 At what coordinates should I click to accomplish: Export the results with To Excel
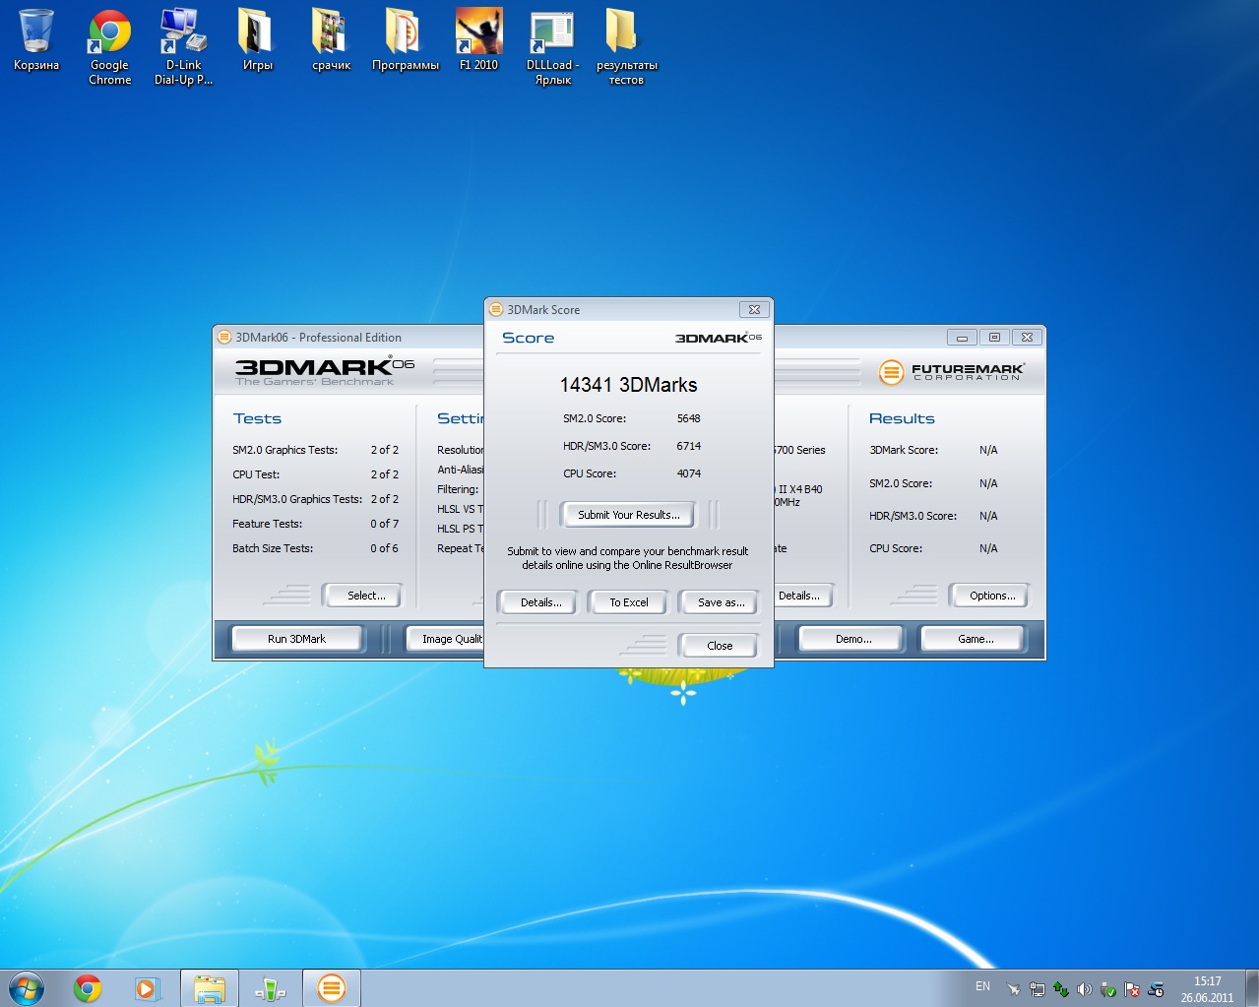pyautogui.click(x=628, y=602)
